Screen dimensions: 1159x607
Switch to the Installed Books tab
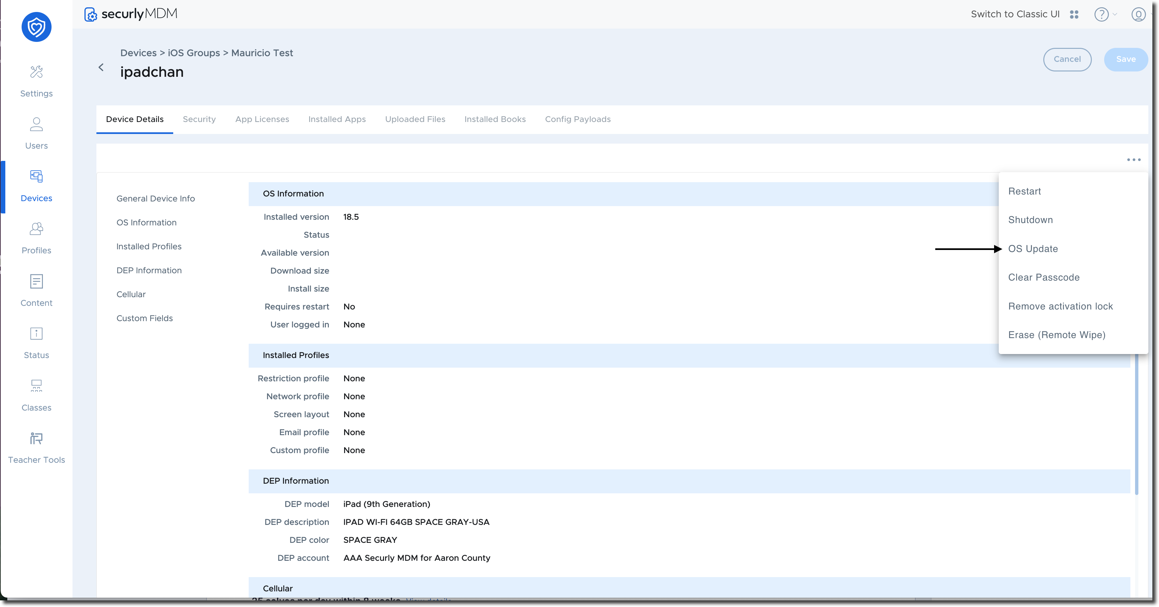(x=495, y=119)
